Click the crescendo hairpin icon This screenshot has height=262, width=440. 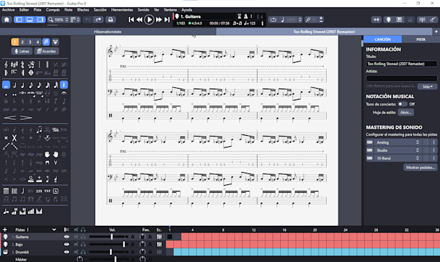[10, 118]
